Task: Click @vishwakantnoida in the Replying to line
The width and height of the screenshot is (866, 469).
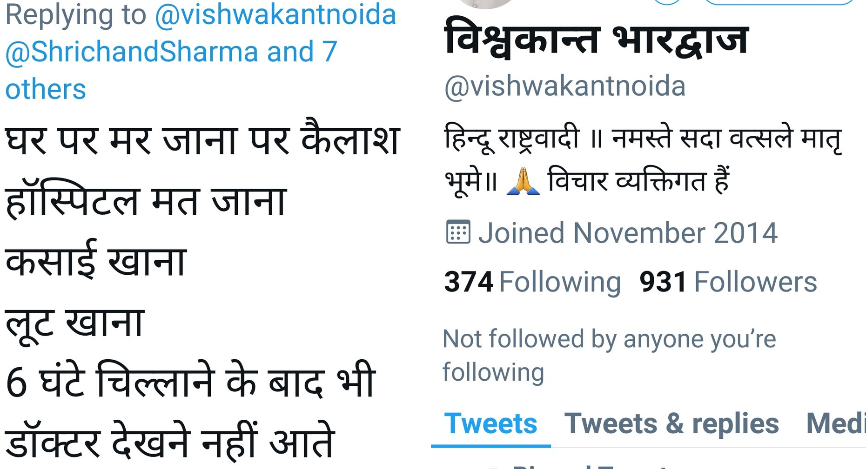Action: click(x=275, y=14)
